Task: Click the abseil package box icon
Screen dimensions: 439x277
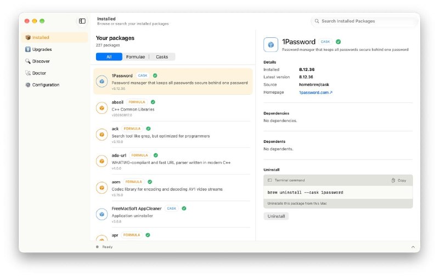Action: pos(102,108)
